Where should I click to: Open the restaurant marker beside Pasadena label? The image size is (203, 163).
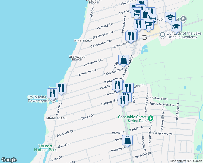117,86
